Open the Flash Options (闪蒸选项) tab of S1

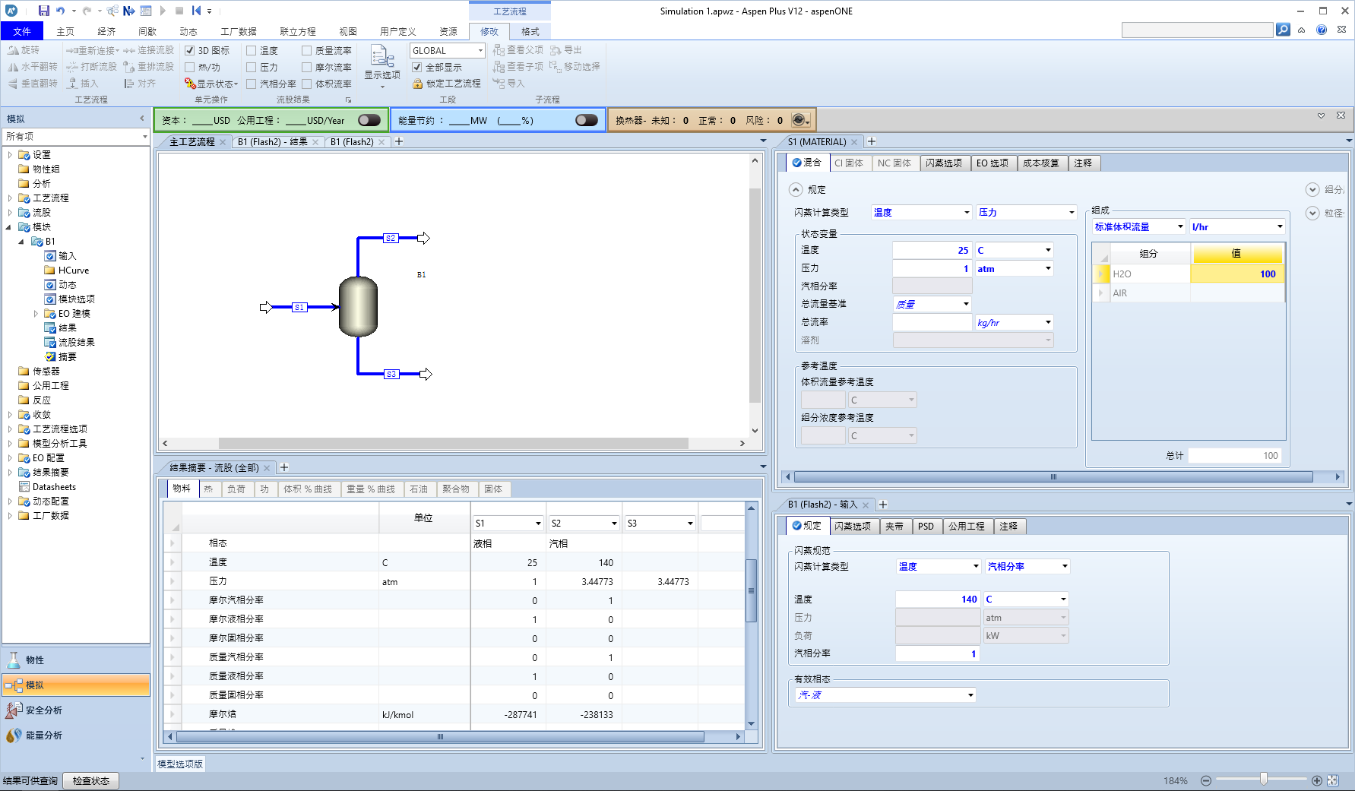point(944,163)
